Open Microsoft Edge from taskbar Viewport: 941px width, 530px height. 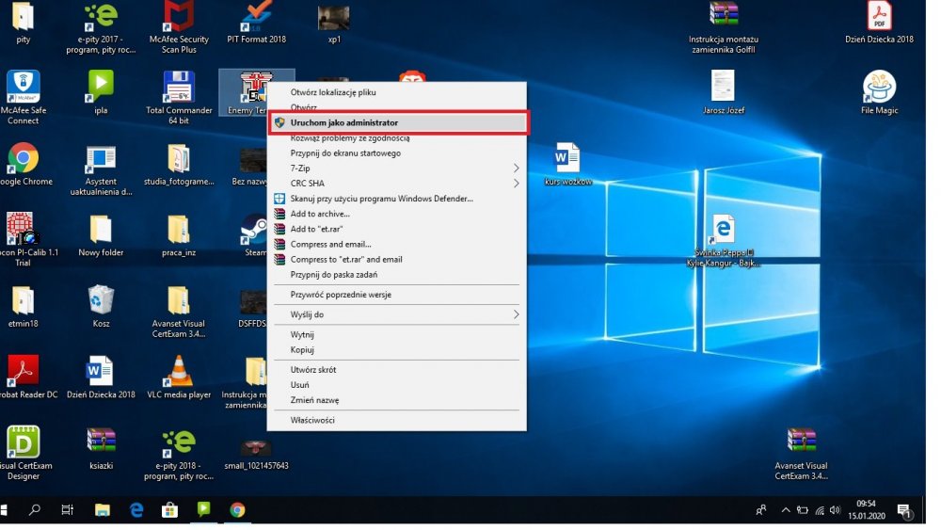[136, 510]
